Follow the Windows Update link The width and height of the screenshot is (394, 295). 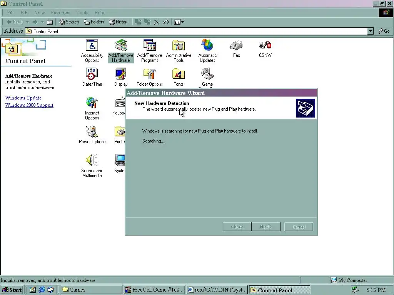[23, 98]
